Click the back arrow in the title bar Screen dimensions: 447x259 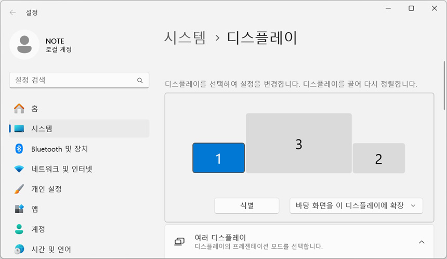(x=12, y=12)
